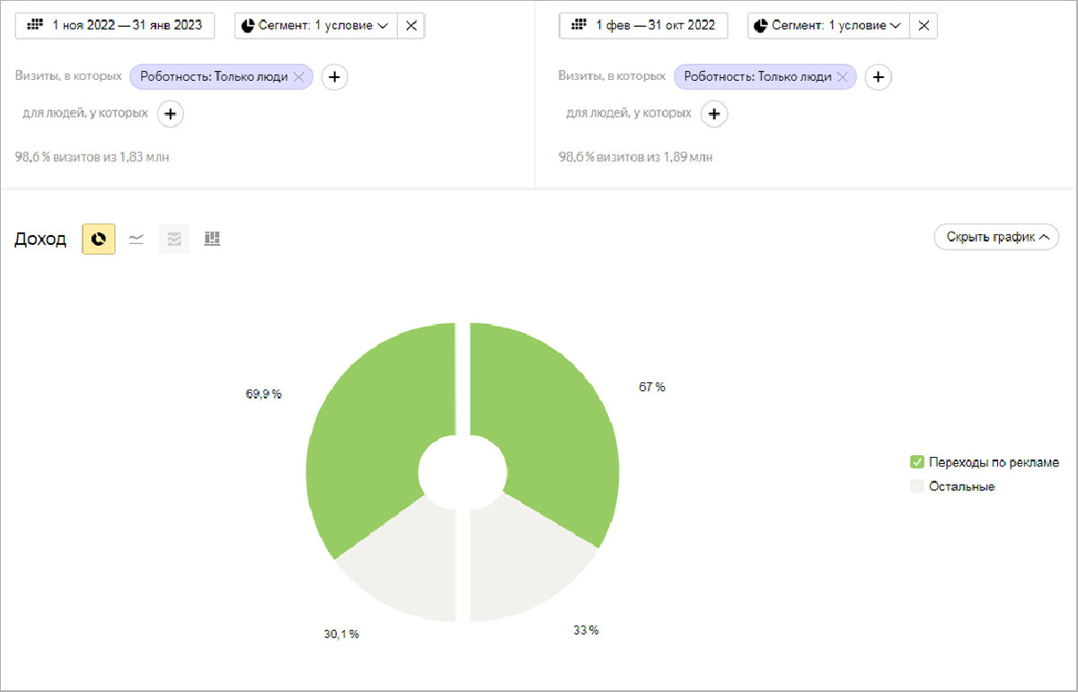Switch to the line chart view

(x=137, y=239)
